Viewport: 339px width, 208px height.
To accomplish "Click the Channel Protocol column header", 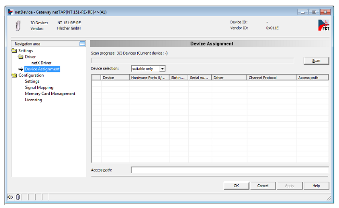I will coord(272,78).
